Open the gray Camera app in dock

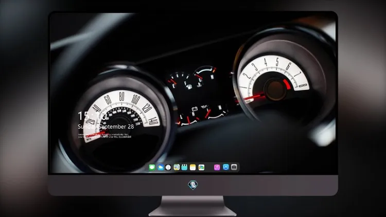click(234, 167)
